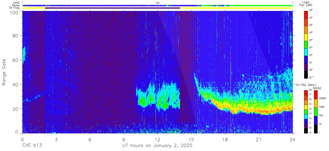Click the '14' label on TX FRQ colorbar

click(310, 109)
